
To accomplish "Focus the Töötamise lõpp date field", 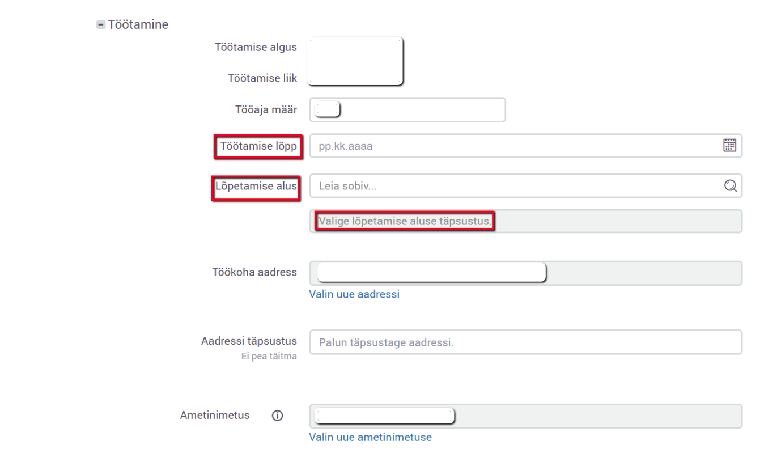I will (x=510, y=146).
